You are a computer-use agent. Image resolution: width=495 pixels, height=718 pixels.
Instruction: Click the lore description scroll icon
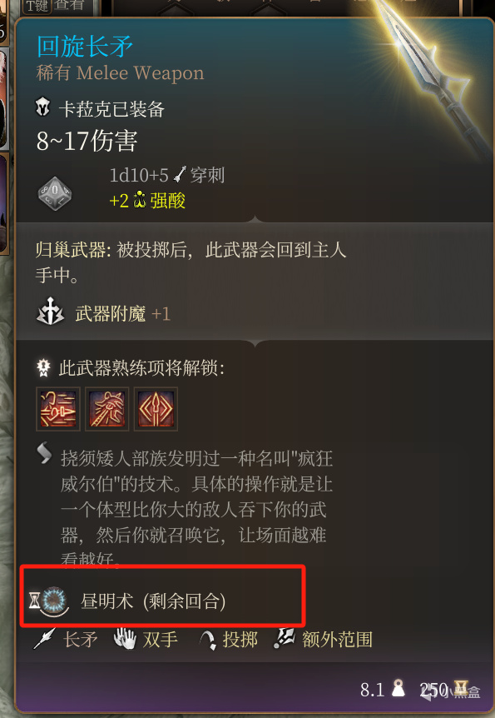coord(44,453)
